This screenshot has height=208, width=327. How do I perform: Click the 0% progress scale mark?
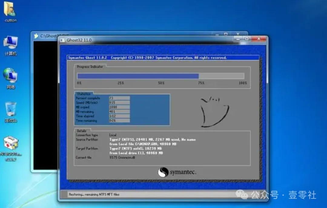click(79, 83)
